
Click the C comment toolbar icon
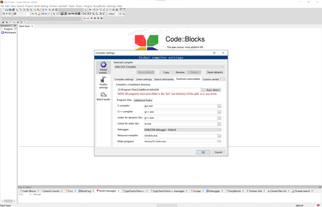coord(104,14)
